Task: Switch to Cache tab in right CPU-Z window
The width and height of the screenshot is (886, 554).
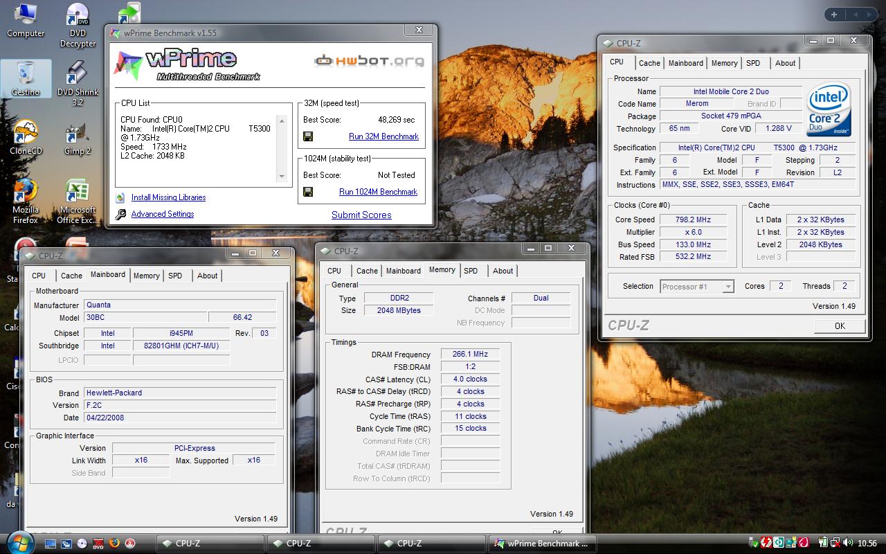Action: (x=649, y=63)
